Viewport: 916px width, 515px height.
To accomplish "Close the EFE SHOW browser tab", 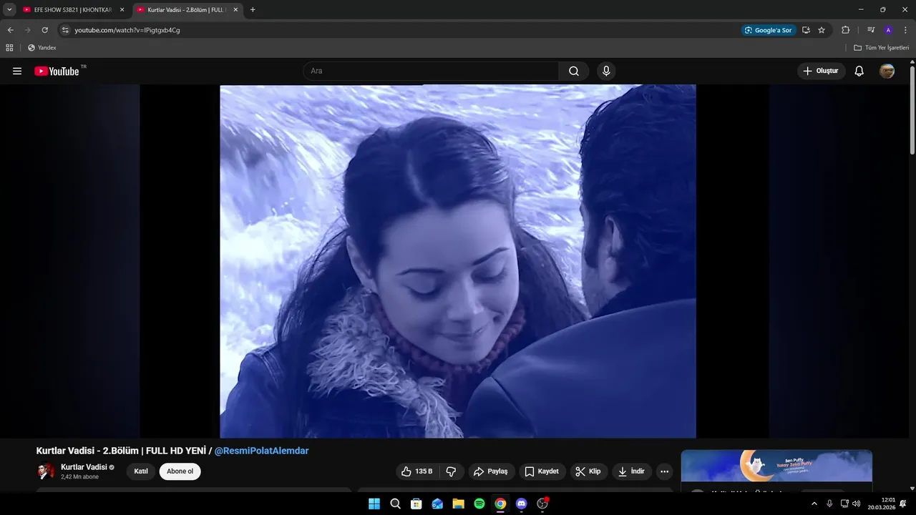I will click(x=122, y=10).
